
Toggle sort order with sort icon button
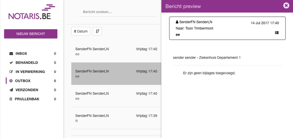point(97,31)
